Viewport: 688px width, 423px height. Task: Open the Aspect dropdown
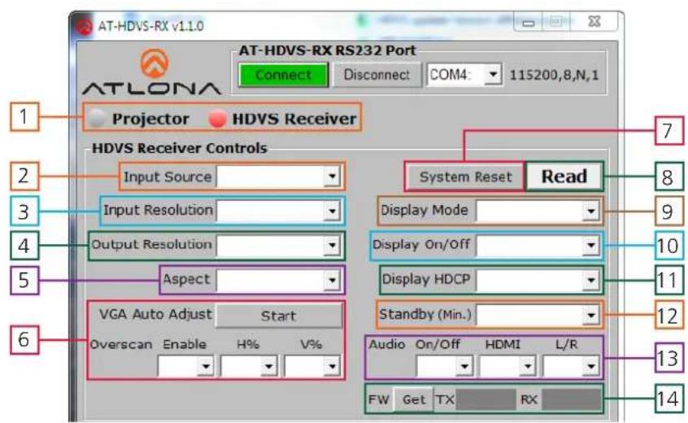(x=279, y=281)
